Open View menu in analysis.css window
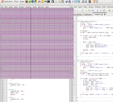Viewport: 113px width, 102px height. [16, 7]
